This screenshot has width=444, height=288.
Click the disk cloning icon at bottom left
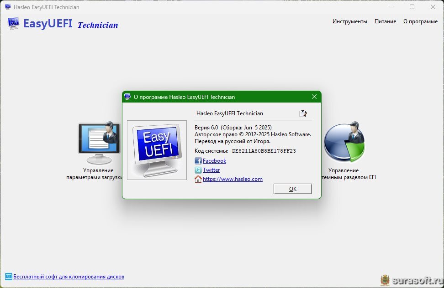point(9,277)
